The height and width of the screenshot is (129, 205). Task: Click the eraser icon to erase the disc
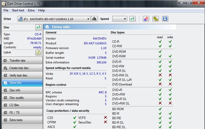tap(146, 19)
